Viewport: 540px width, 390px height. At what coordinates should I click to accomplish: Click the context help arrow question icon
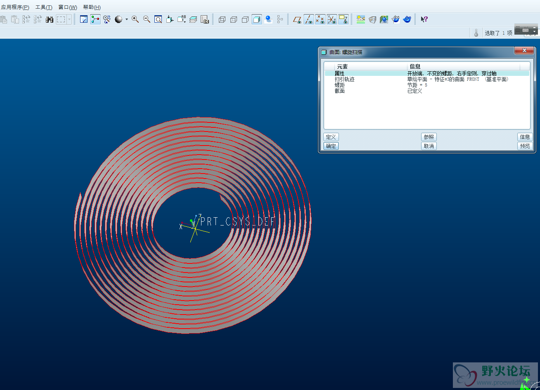[x=424, y=19]
